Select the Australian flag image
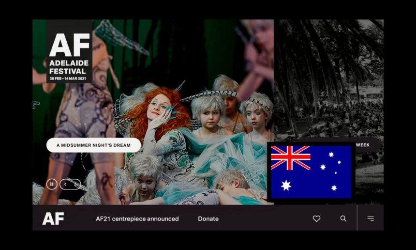Screen dimensions: 416x250 (311, 172)
